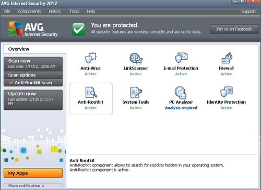Open the History menu

click(55, 12)
